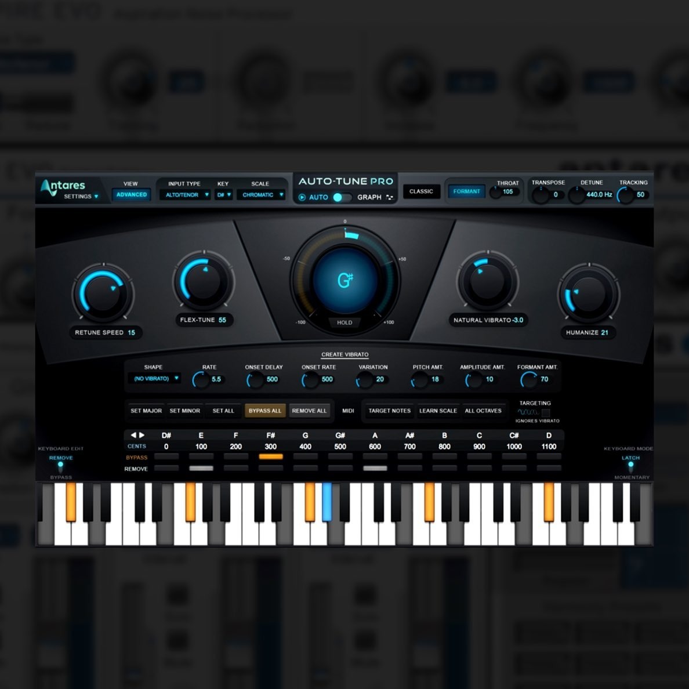Click the Create Vibrato header
Image resolution: width=689 pixels, height=689 pixels.
(x=345, y=354)
